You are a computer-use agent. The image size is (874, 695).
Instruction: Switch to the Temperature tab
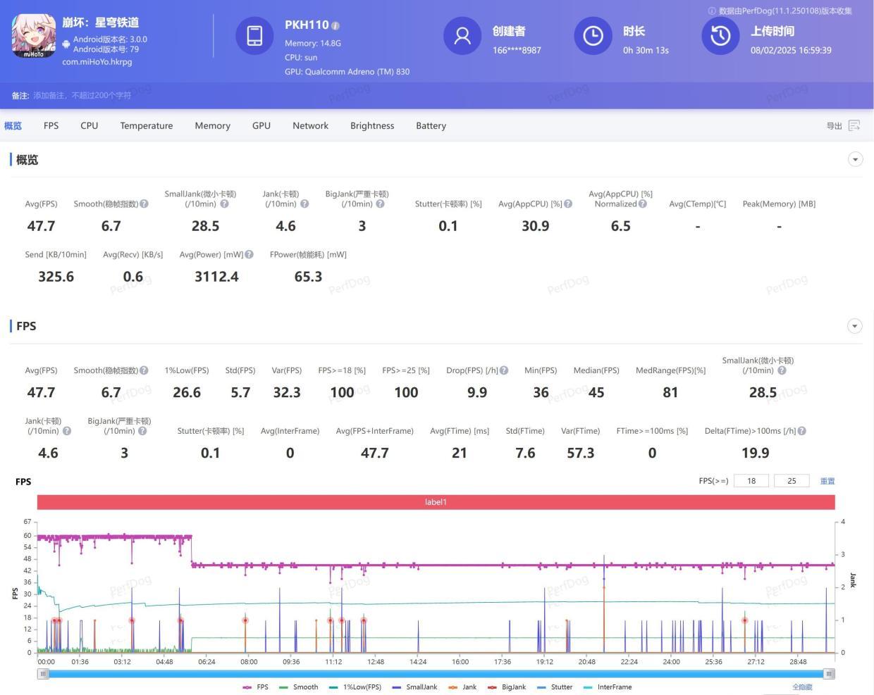click(x=146, y=125)
